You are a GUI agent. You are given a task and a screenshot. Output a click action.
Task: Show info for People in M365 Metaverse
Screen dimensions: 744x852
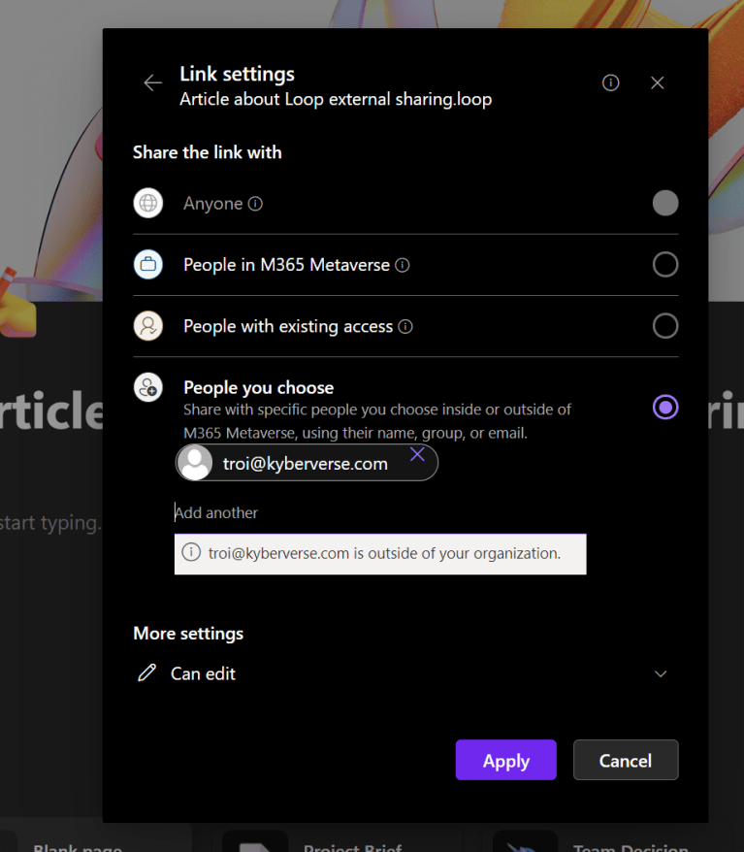[403, 265]
